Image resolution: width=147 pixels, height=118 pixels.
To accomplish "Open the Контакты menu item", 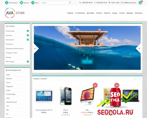I will pos(139,13).
